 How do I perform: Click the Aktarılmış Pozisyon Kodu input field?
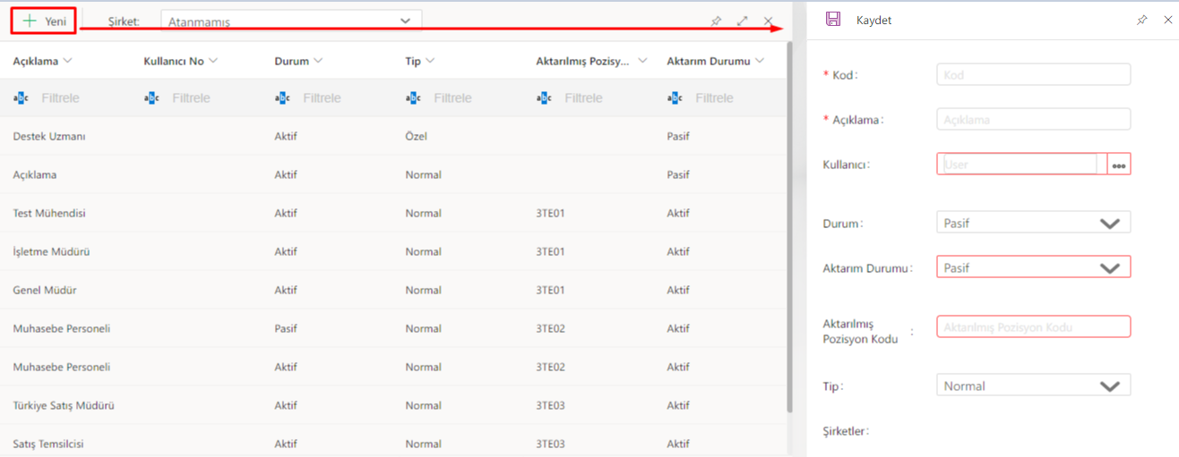coord(1033,327)
